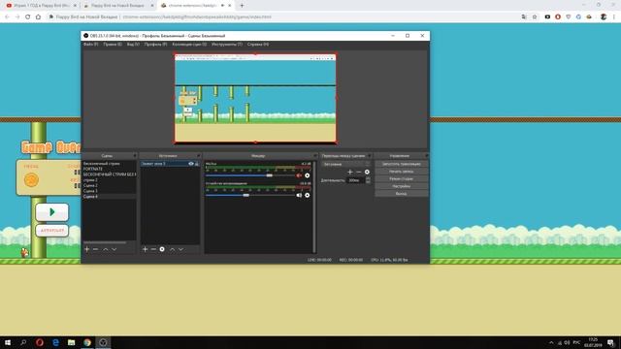Open taskbar search
Image resolution: width=621 pixels, height=349 pixels.
click(23, 342)
